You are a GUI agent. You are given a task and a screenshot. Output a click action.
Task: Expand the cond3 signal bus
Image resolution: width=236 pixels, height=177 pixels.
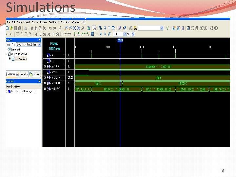coord(45,83)
